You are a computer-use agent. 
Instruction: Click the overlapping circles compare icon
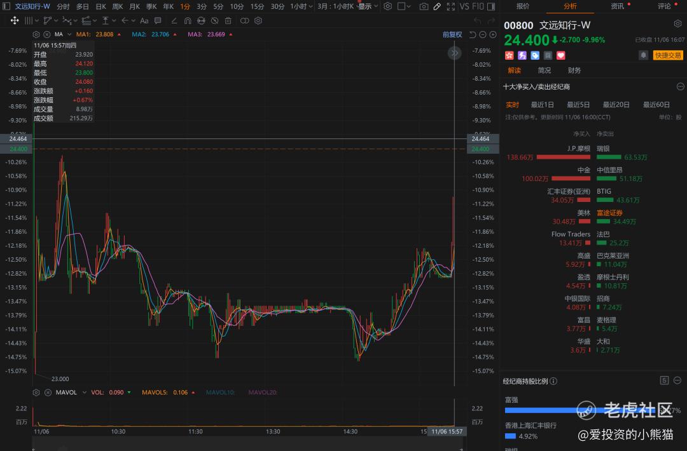(x=244, y=20)
